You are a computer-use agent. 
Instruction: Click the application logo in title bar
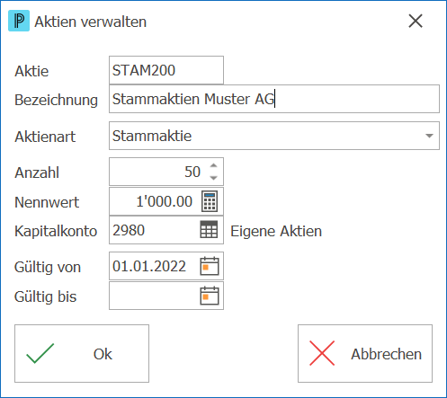[19, 21]
